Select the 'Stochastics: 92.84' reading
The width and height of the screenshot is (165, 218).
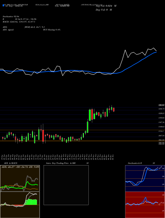click(x=11, y=17)
